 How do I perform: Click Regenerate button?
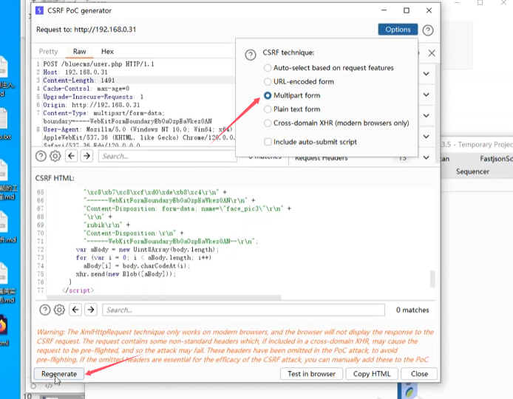(59, 374)
